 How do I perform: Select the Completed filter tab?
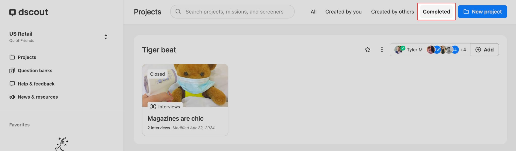[436, 12]
